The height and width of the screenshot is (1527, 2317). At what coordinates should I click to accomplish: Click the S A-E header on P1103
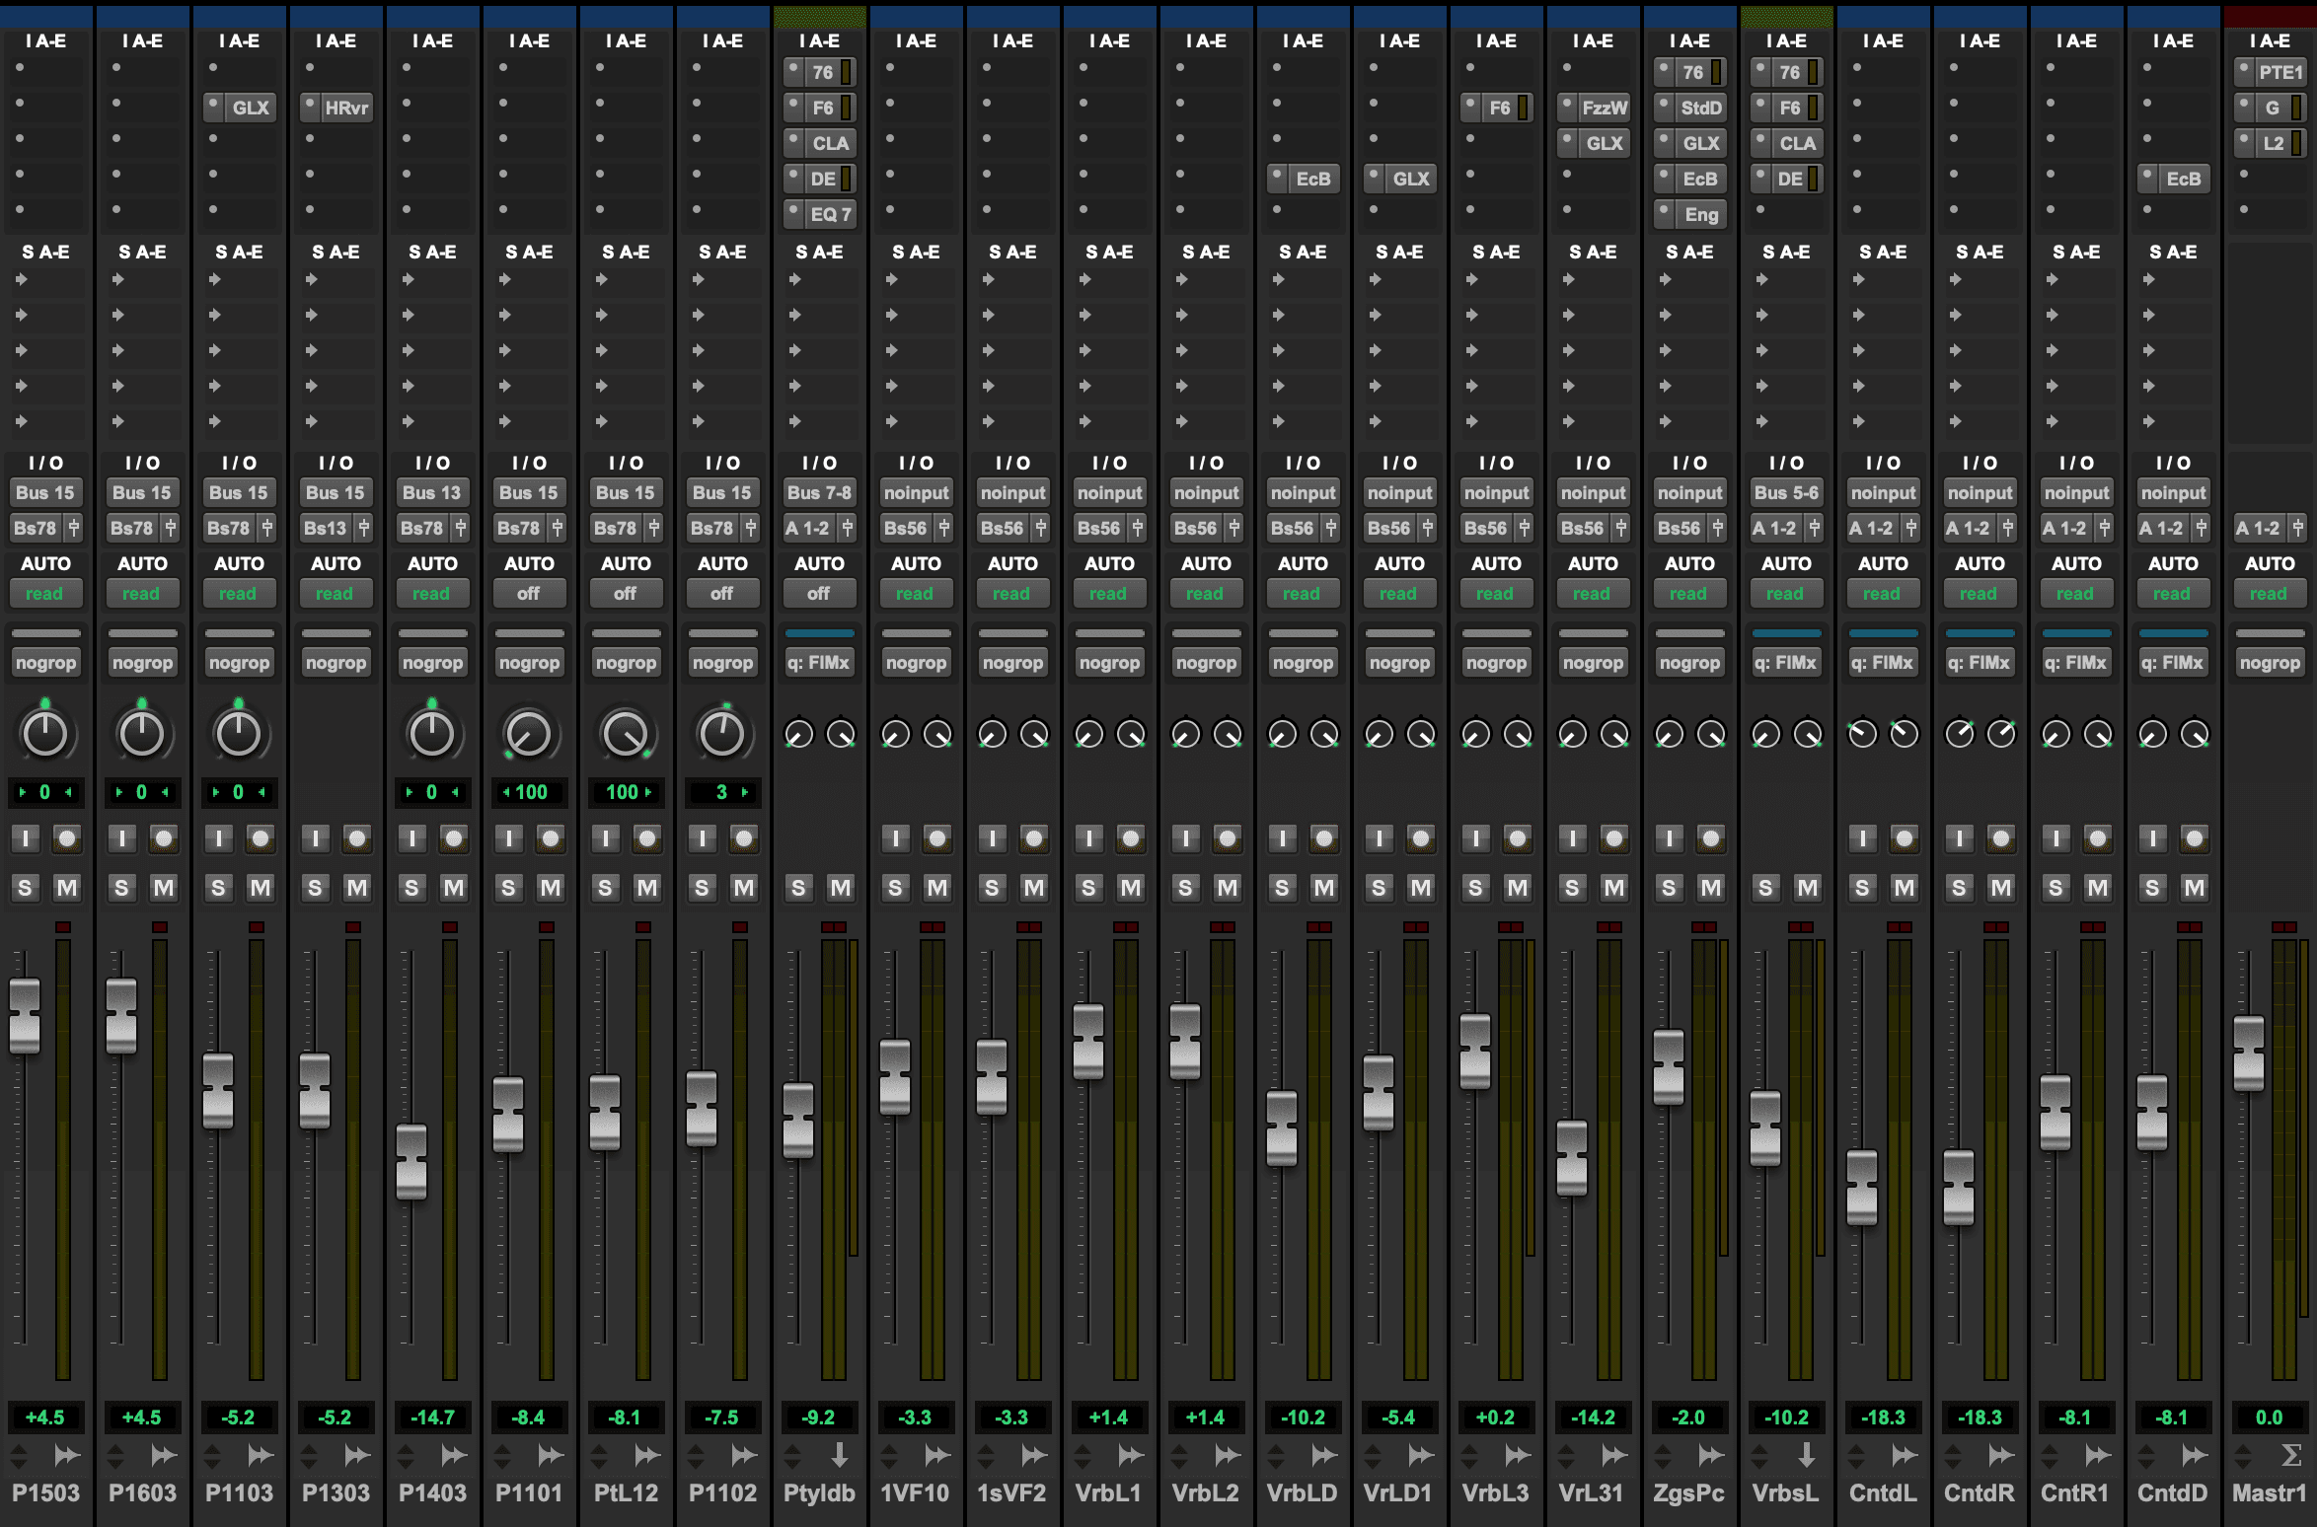(x=239, y=252)
